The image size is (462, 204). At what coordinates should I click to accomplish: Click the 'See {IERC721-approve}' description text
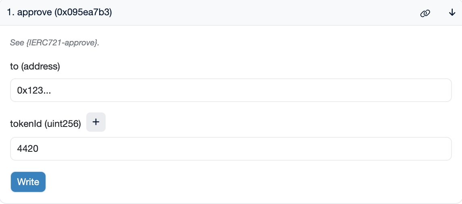[54, 43]
